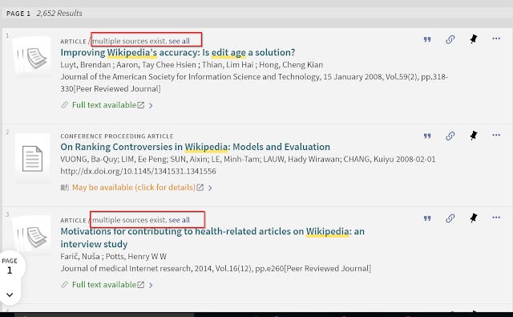The image size is (513, 317).
Task: Click the doi.org/10.1145/1341531.1341556 text
Action: pos(138,171)
